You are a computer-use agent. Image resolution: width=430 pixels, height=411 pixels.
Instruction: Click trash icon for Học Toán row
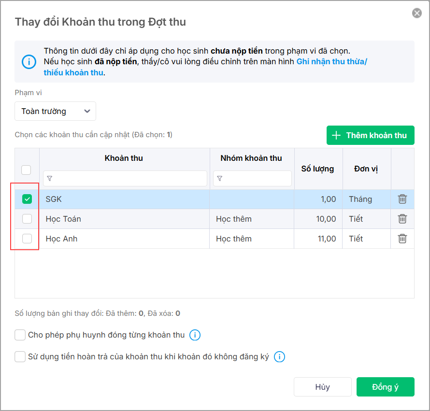402,219
